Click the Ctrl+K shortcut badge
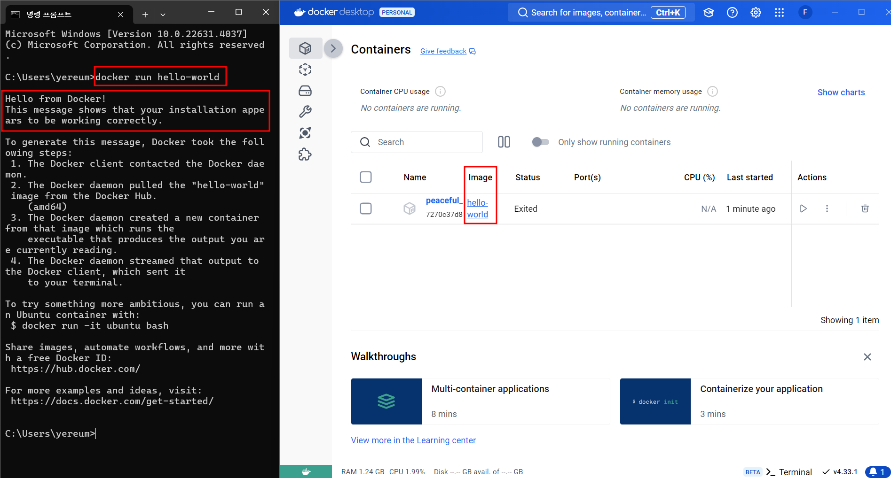The width and height of the screenshot is (891, 478). 668,13
